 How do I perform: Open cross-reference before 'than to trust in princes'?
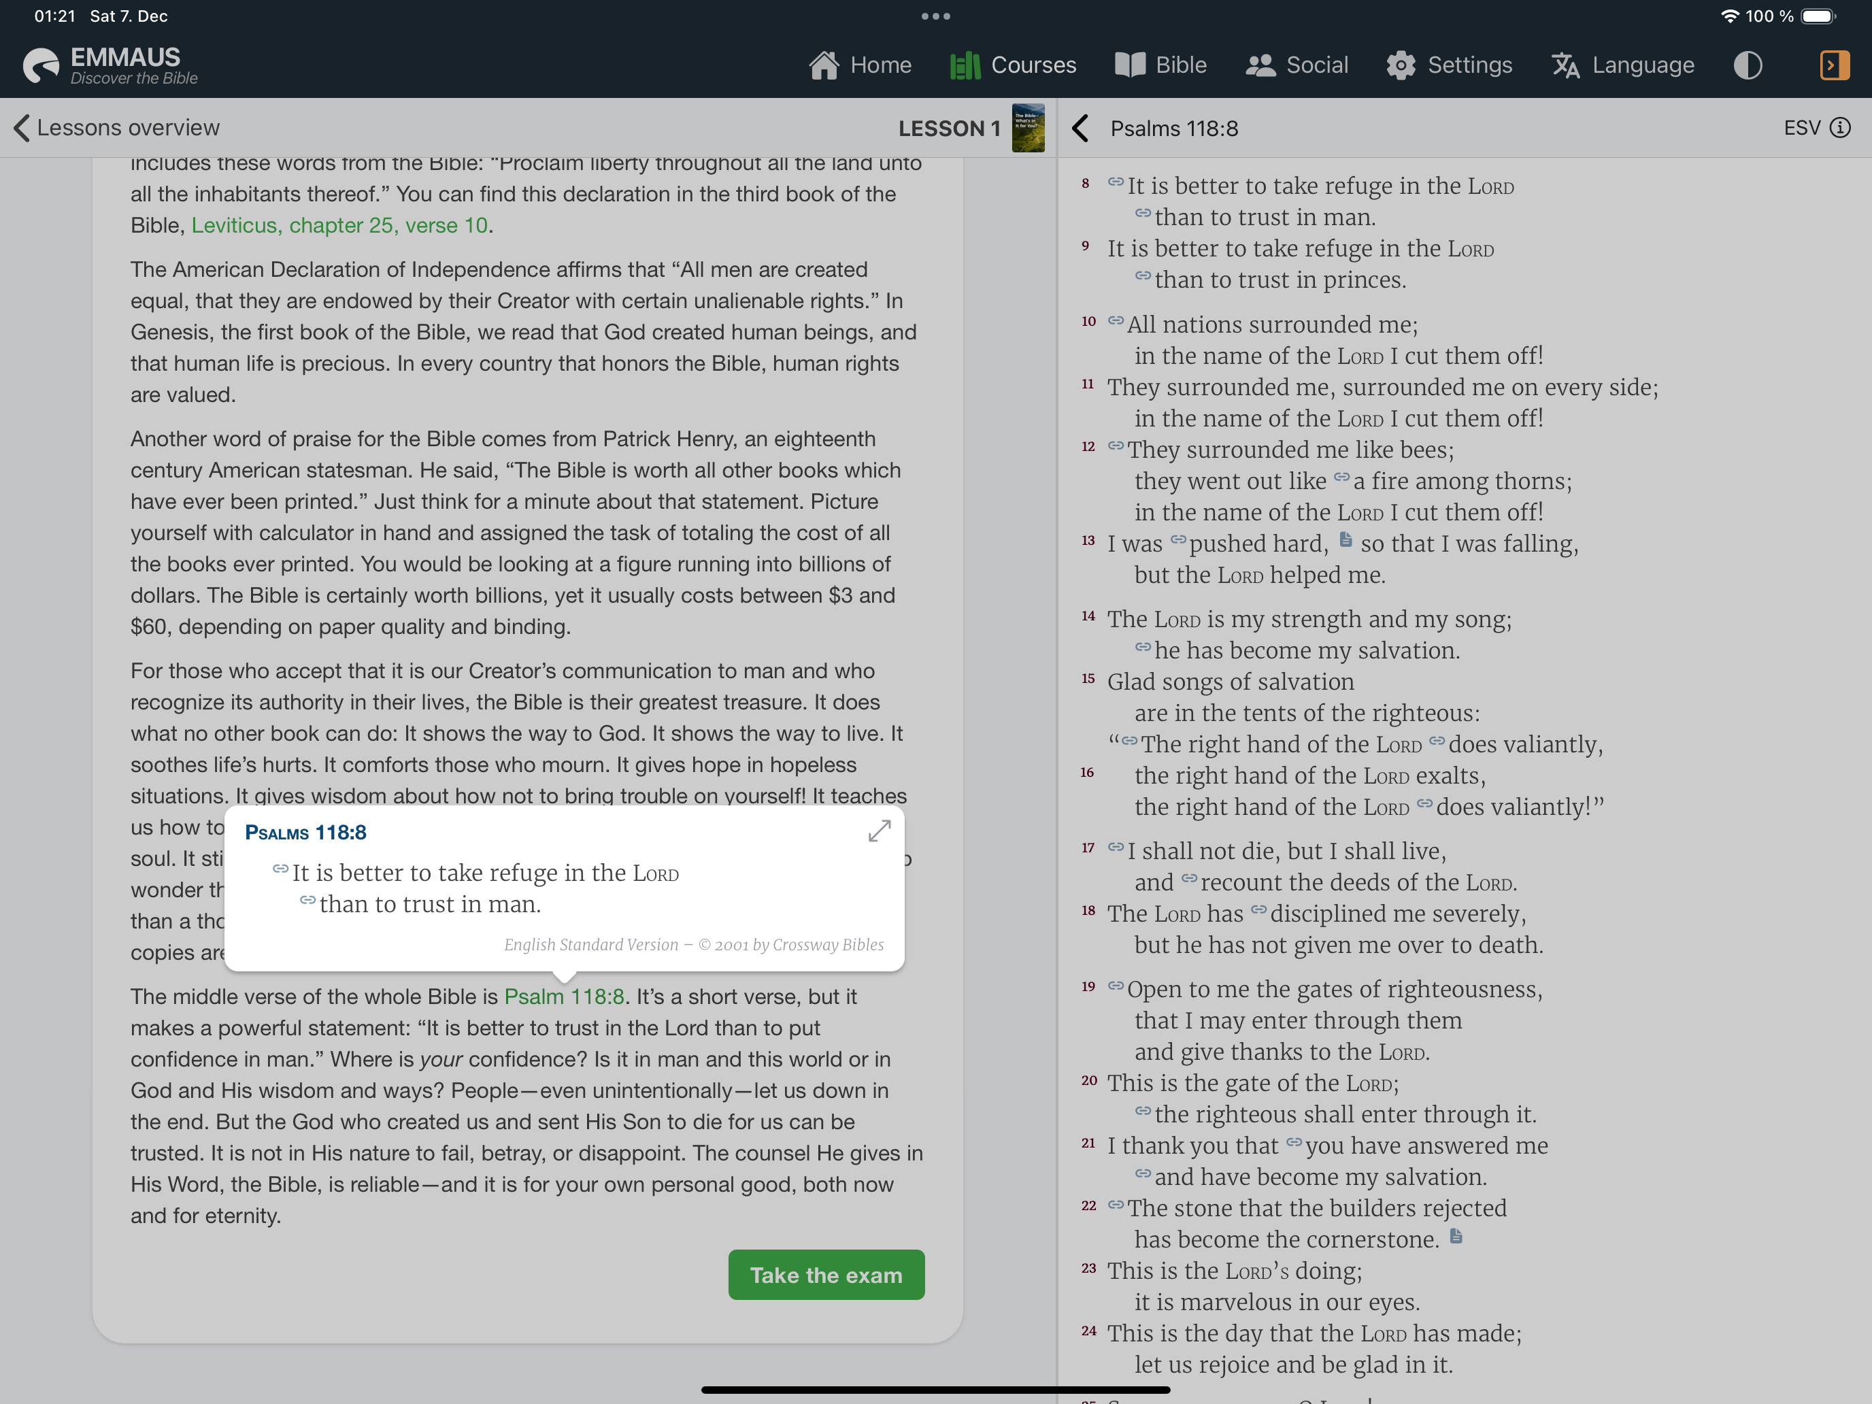click(1143, 276)
